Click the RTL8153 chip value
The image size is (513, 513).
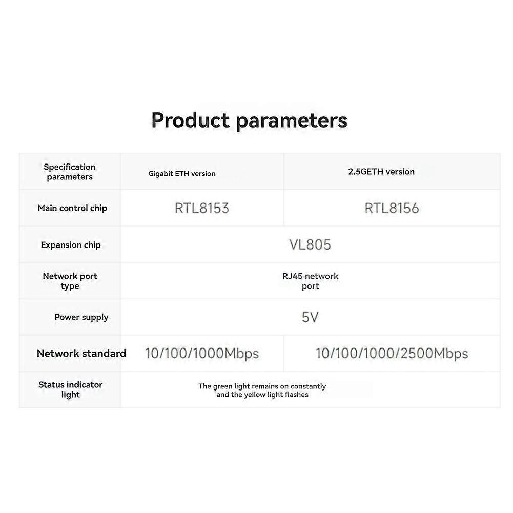click(202, 208)
